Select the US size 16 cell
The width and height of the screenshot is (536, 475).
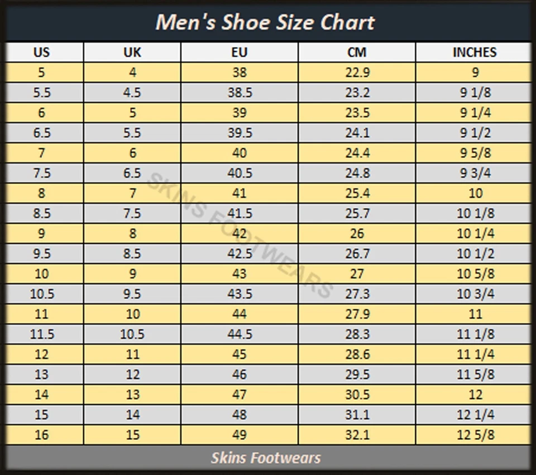(x=42, y=435)
